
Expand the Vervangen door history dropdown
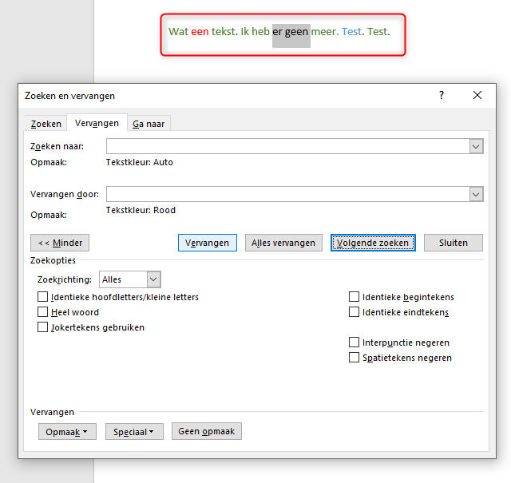pyautogui.click(x=476, y=194)
